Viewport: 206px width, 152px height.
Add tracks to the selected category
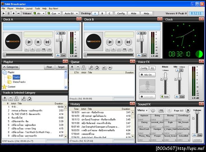point(5,98)
